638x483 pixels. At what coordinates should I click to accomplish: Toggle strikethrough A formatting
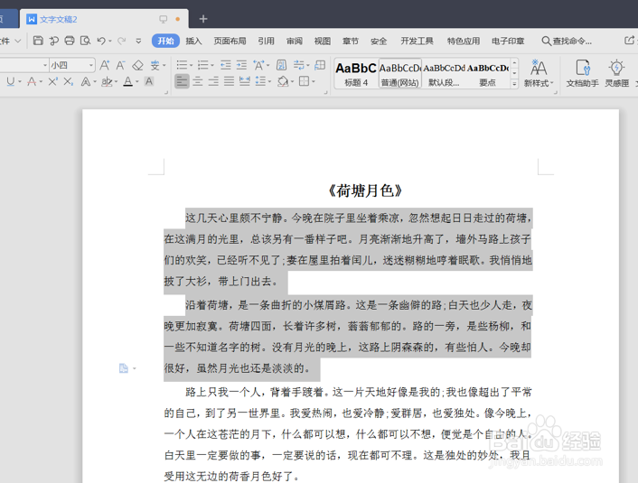[32, 82]
